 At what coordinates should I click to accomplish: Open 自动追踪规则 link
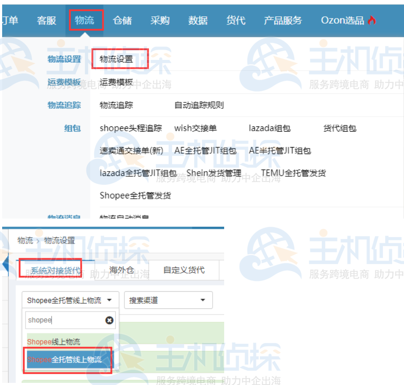point(199,105)
